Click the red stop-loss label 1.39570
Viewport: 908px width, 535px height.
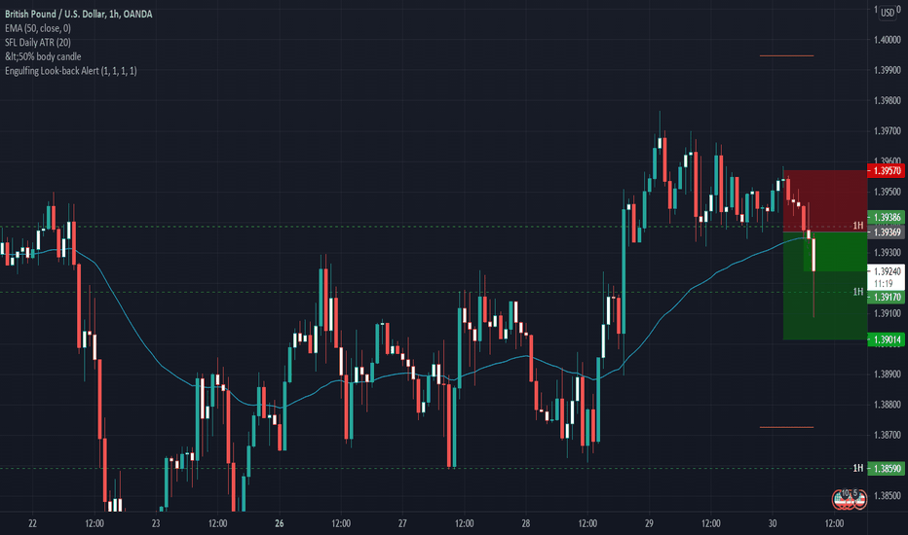[886, 170]
